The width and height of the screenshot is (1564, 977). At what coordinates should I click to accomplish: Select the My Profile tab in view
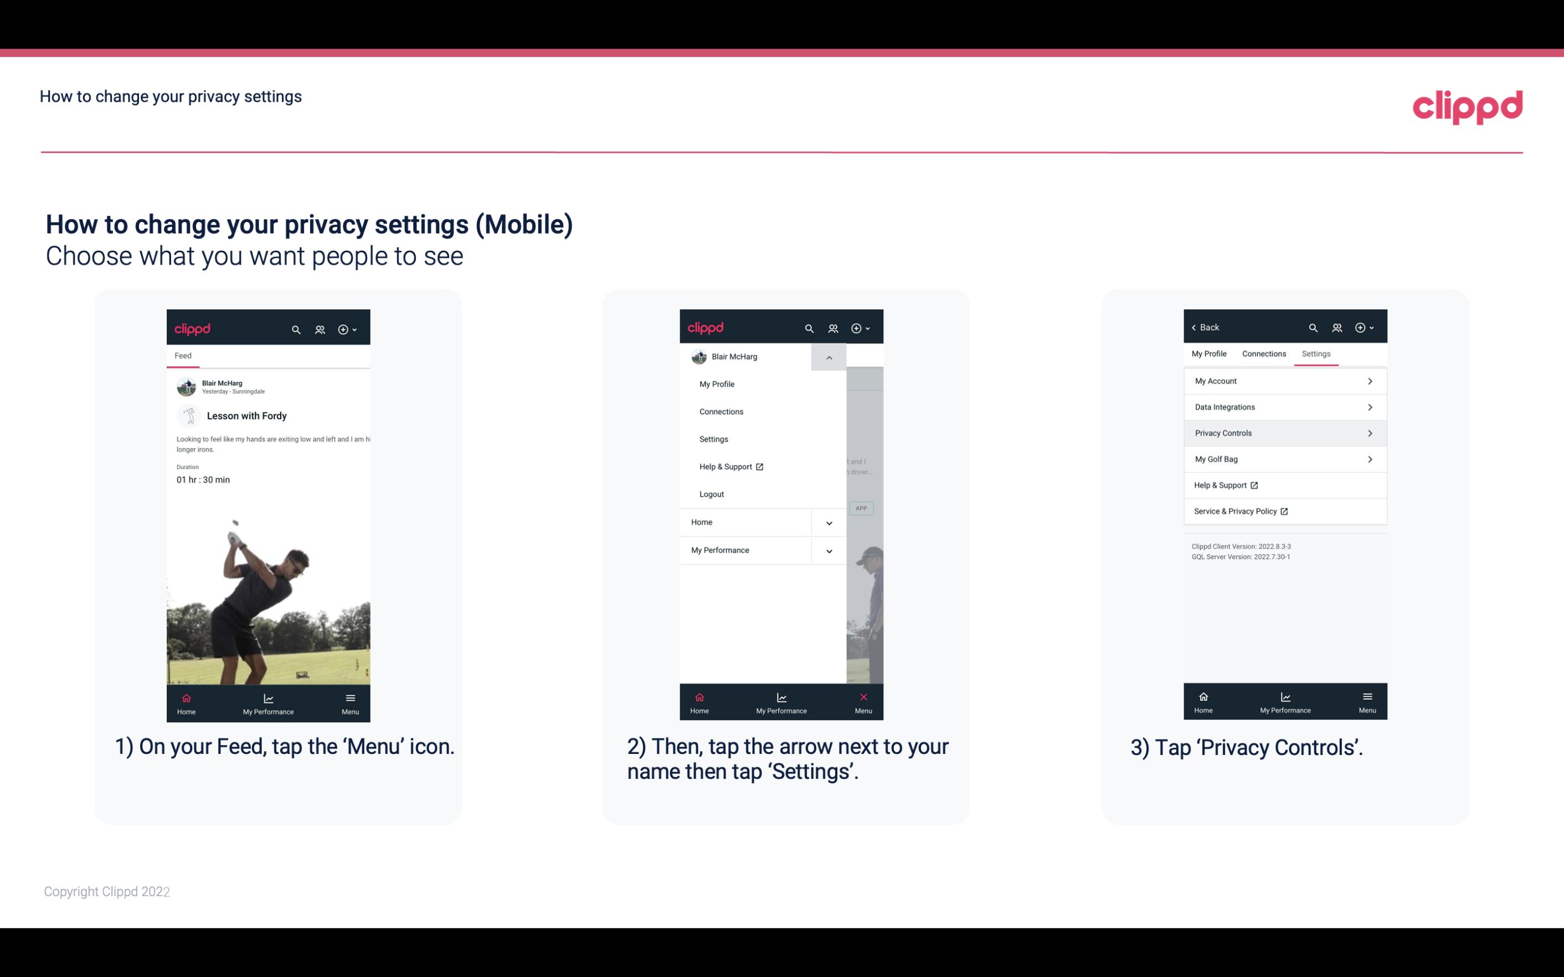tap(1208, 353)
